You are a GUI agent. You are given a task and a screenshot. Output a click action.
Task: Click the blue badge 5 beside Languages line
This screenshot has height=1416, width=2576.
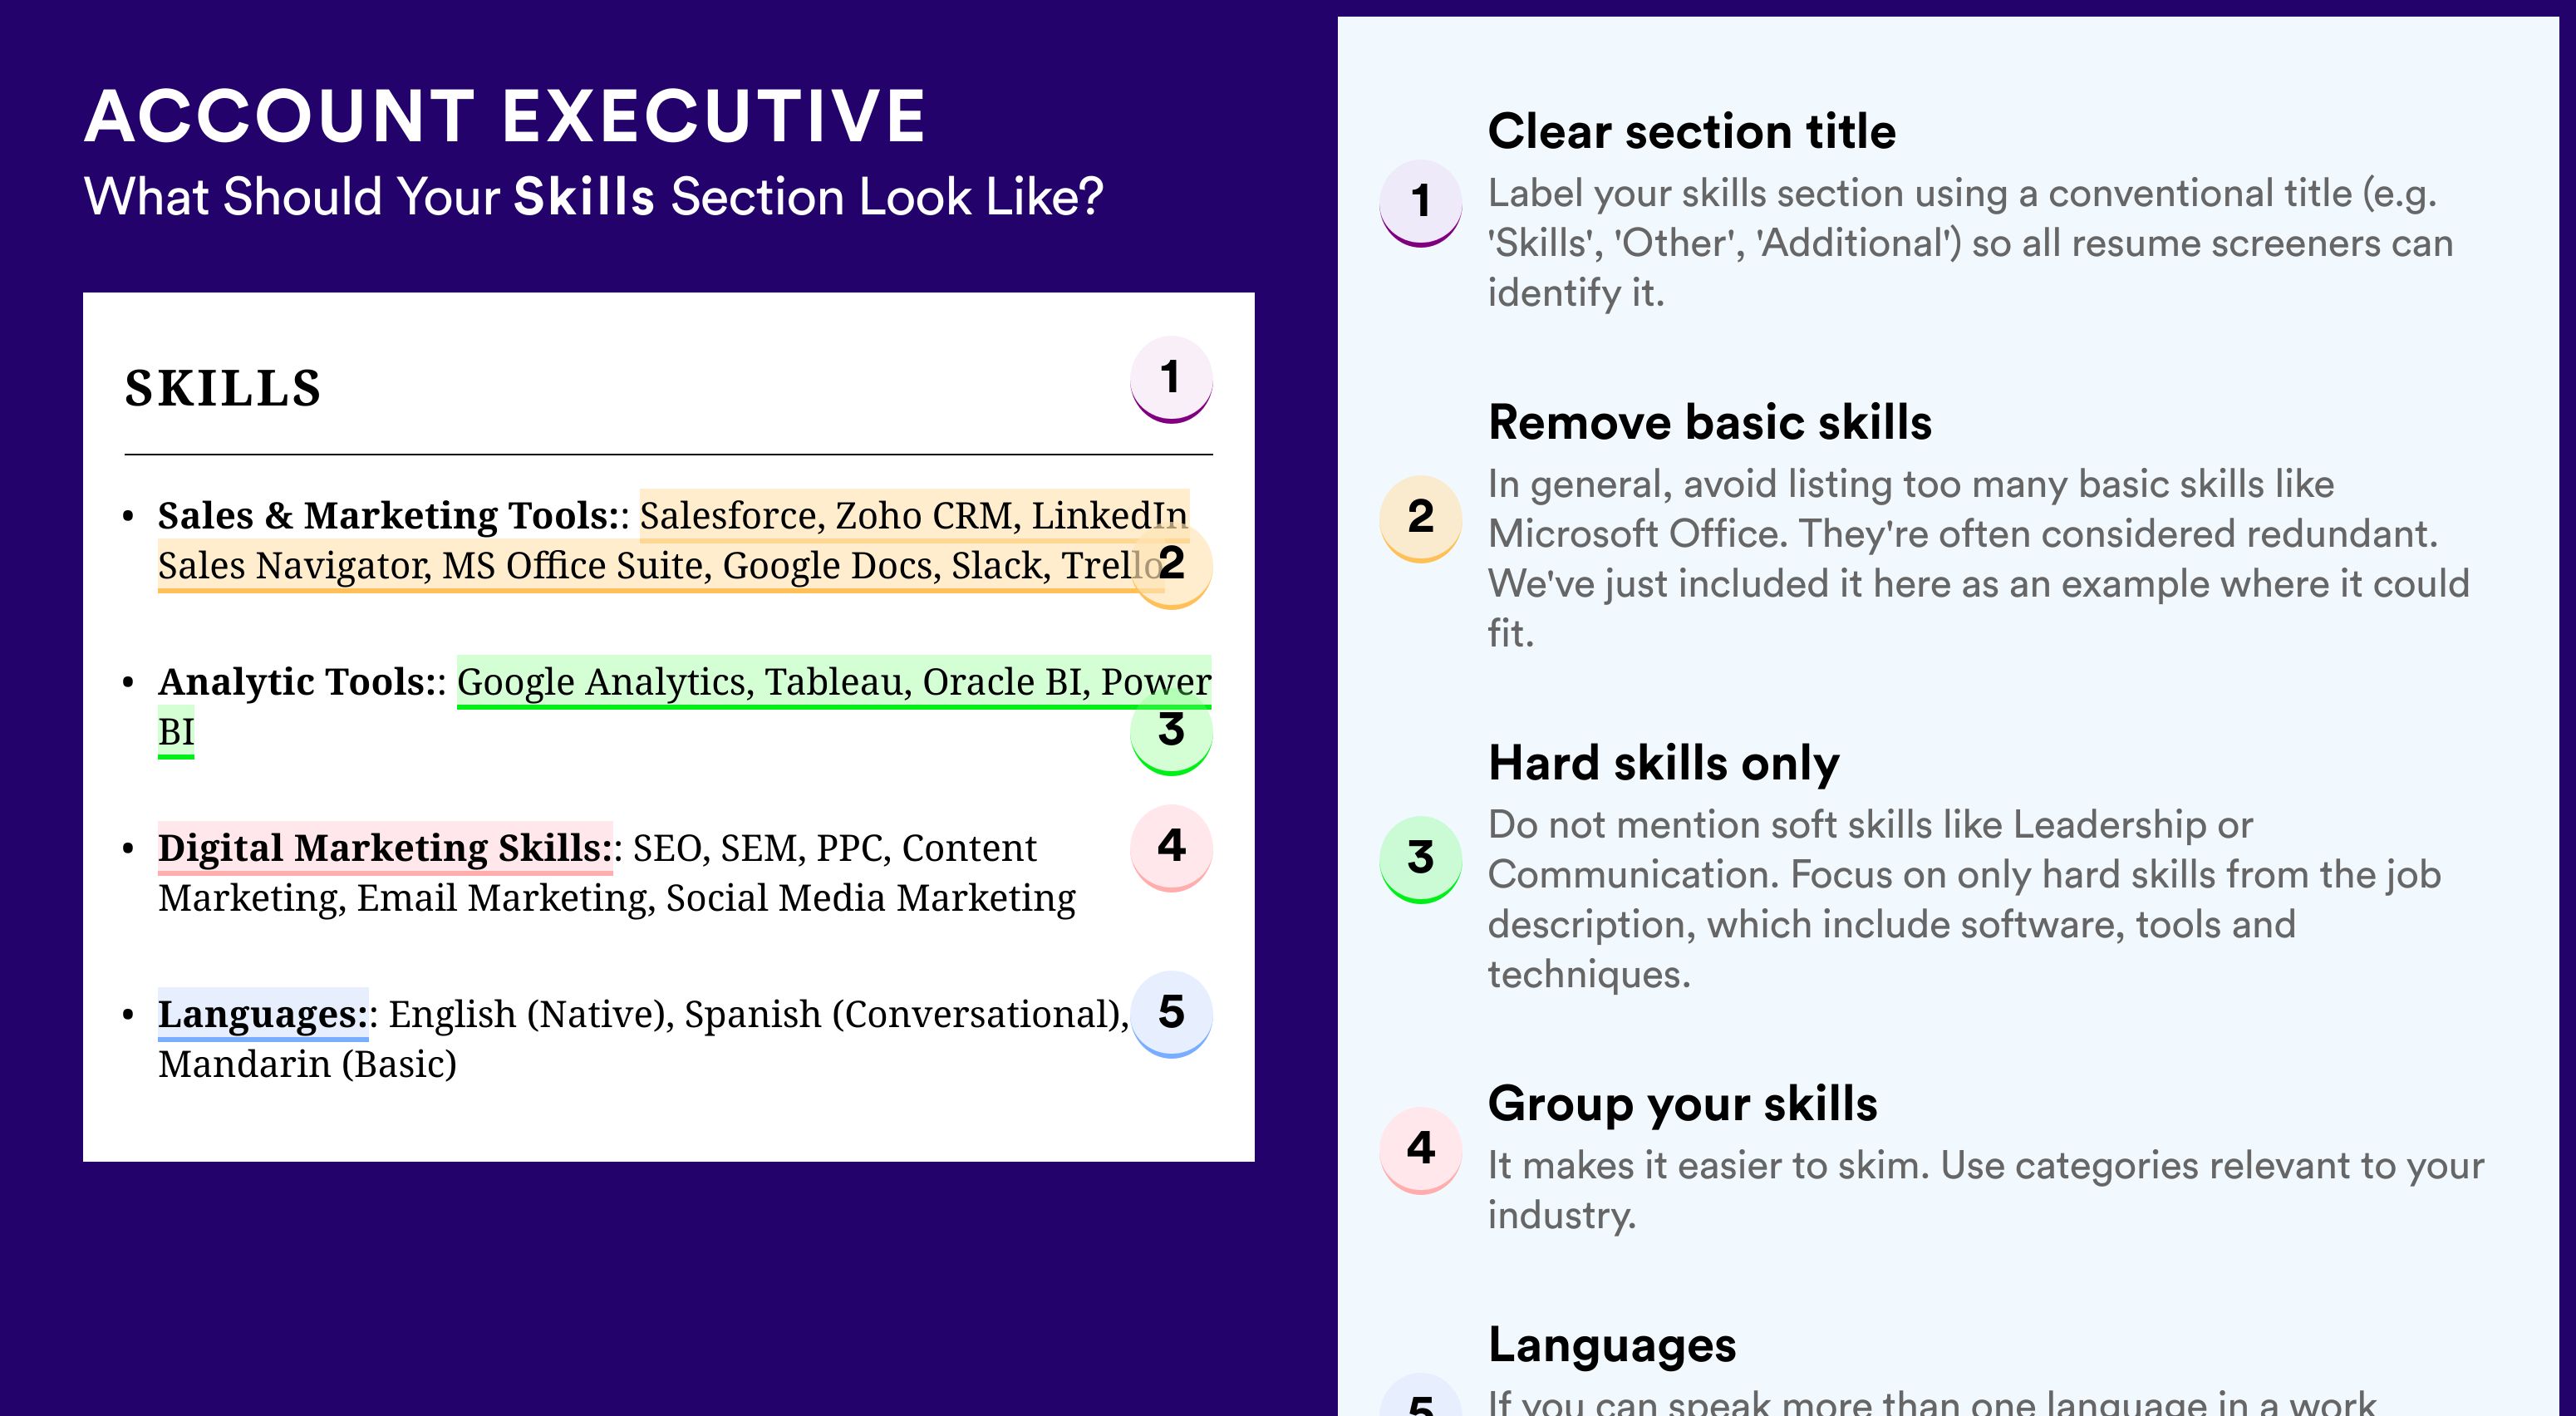click(x=1171, y=1014)
